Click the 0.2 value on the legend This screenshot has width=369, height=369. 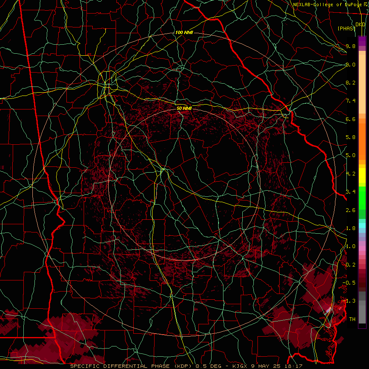point(351,265)
